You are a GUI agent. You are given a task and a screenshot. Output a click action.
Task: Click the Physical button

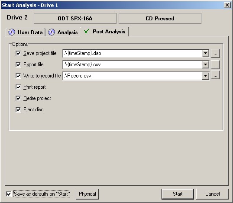pyautogui.click(x=87, y=194)
